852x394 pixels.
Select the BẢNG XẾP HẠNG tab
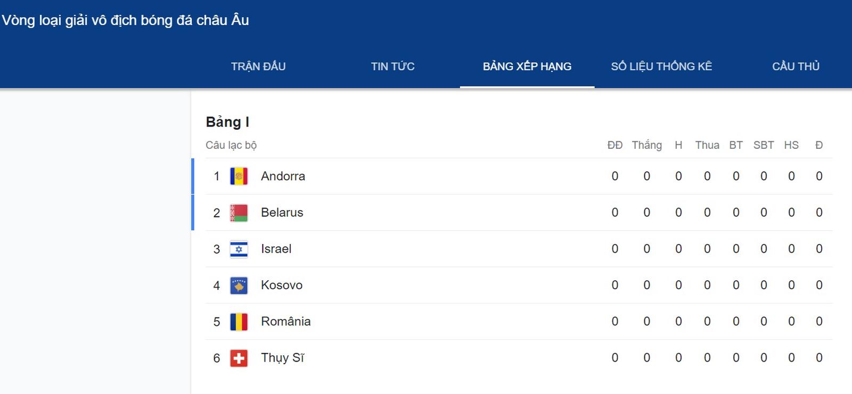point(527,66)
